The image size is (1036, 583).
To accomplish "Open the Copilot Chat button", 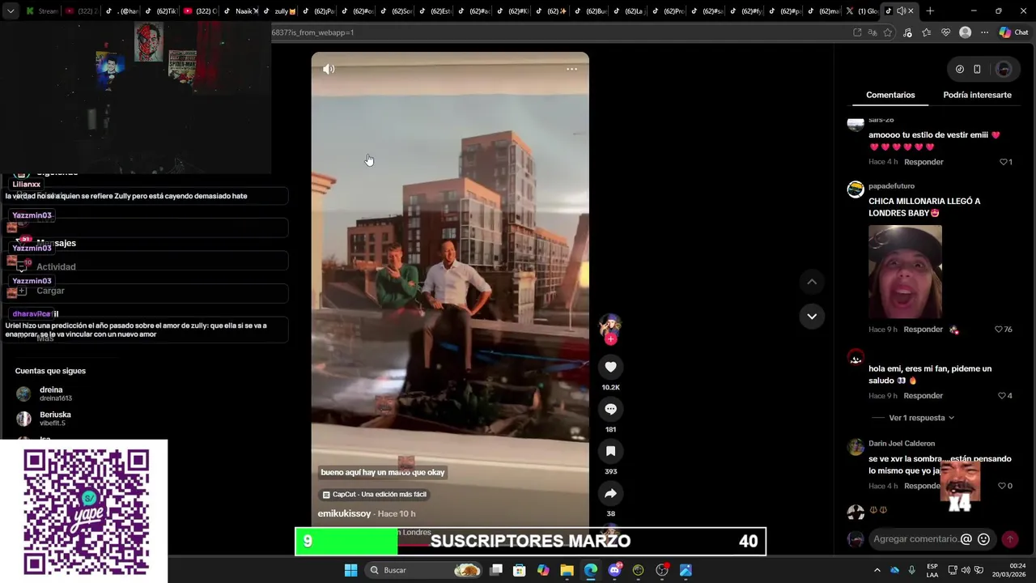I will click(1015, 32).
